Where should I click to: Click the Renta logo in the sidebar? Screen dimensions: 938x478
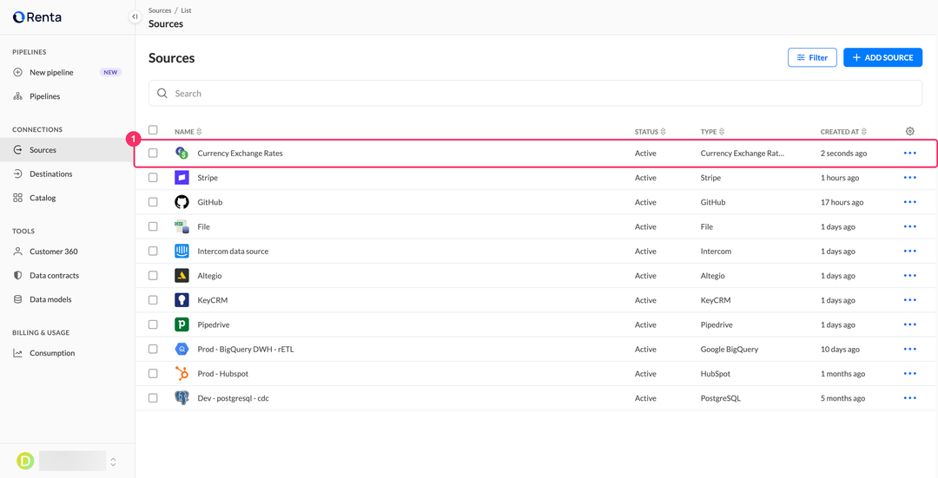[37, 17]
